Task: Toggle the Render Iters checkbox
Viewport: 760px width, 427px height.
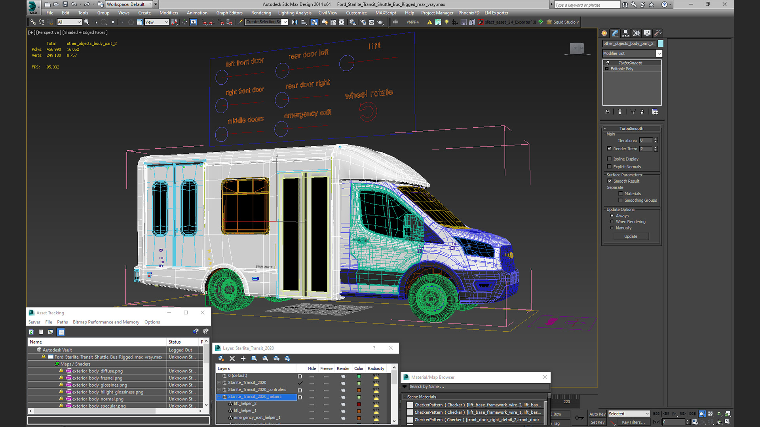Action: pyautogui.click(x=610, y=149)
